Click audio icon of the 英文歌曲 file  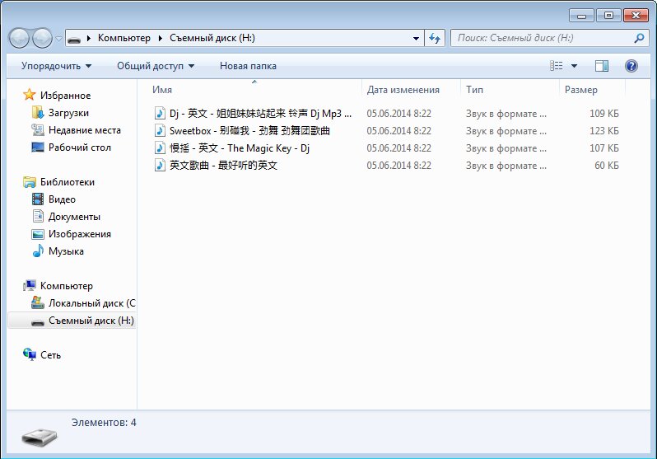[x=160, y=165]
